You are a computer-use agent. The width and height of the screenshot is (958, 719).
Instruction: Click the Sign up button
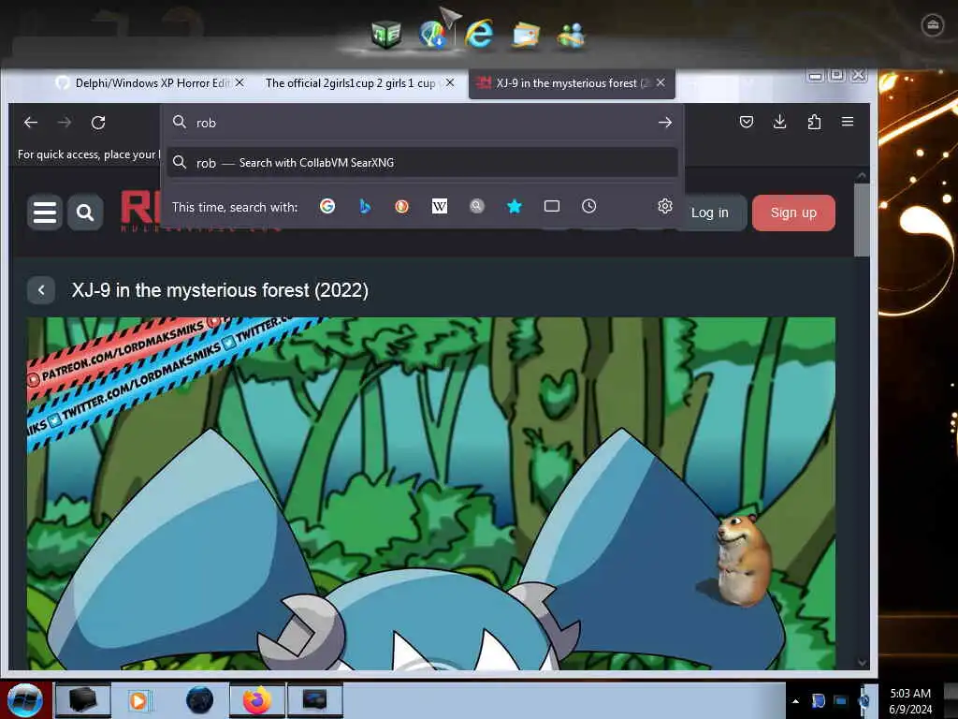click(x=793, y=213)
